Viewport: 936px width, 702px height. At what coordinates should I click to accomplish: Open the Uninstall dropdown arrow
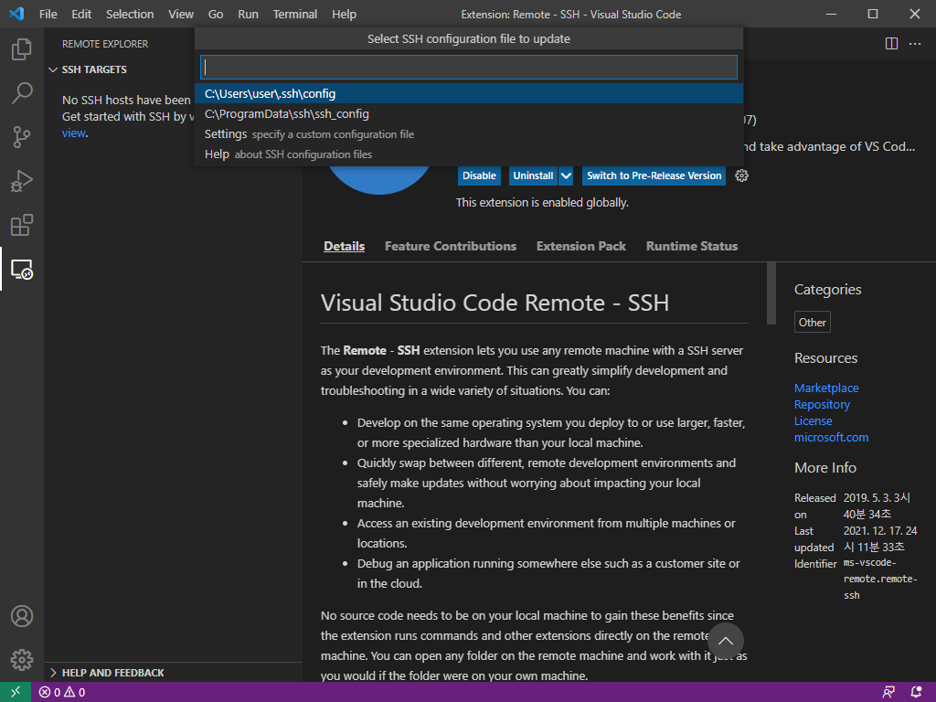tap(566, 175)
